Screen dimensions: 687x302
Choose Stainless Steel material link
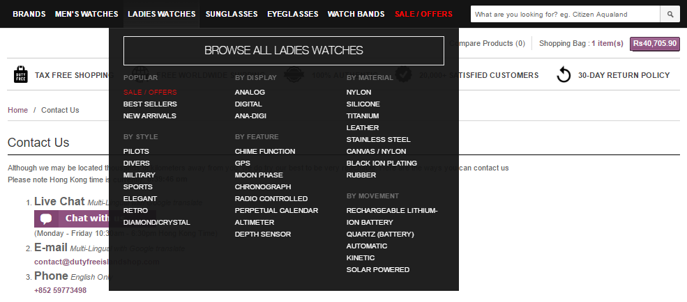(379, 139)
